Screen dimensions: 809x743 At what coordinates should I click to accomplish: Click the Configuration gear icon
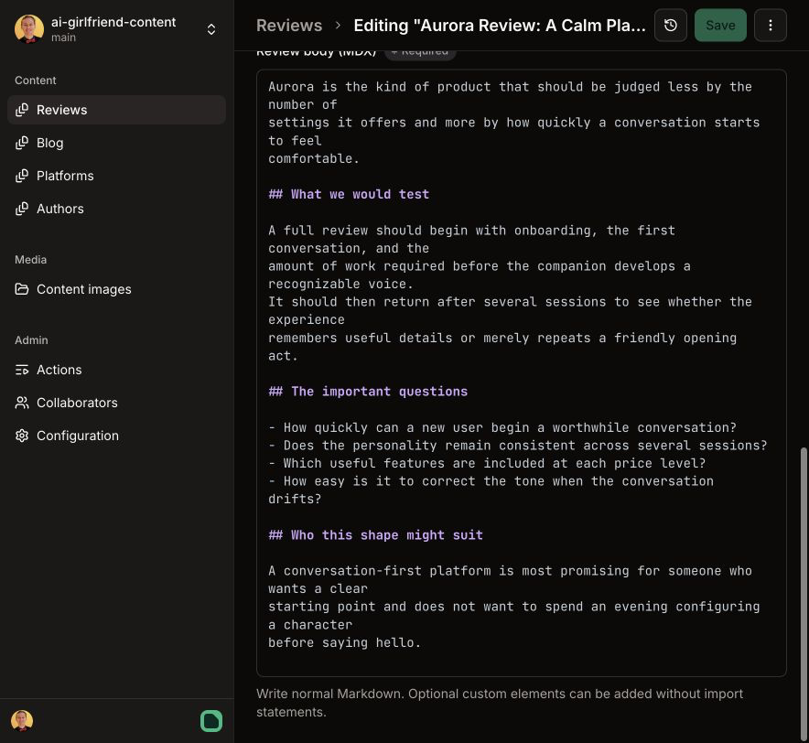coord(22,436)
